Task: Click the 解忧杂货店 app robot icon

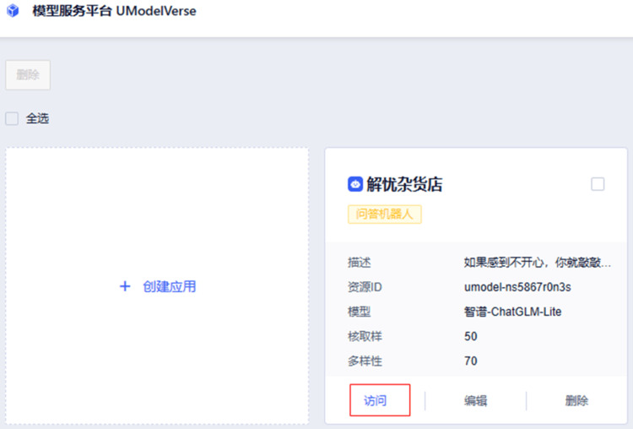Action: point(355,184)
